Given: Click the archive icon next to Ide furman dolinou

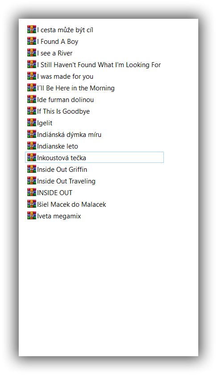Looking at the screenshot, I should (x=32, y=99).
